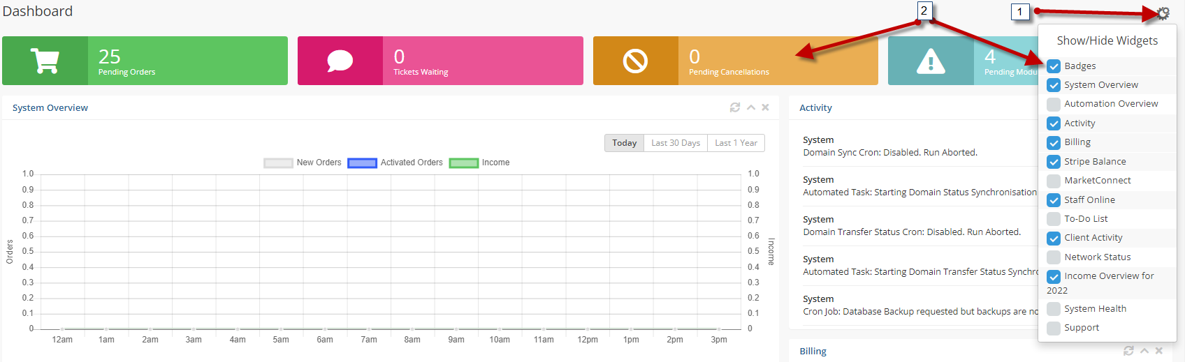The width and height of the screenshot is (1185, 362).
Task: Toggle the Income legend swatch
Action: tap(463, 163)
